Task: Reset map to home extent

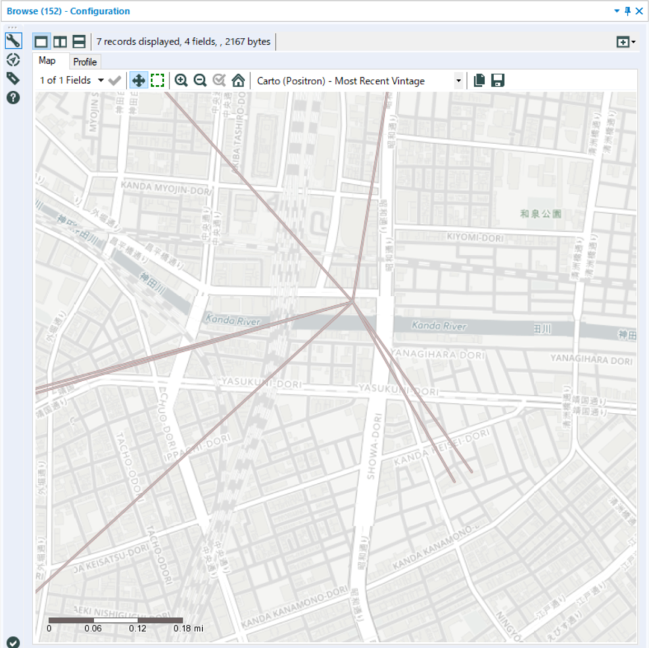Action: coord(238,80)
